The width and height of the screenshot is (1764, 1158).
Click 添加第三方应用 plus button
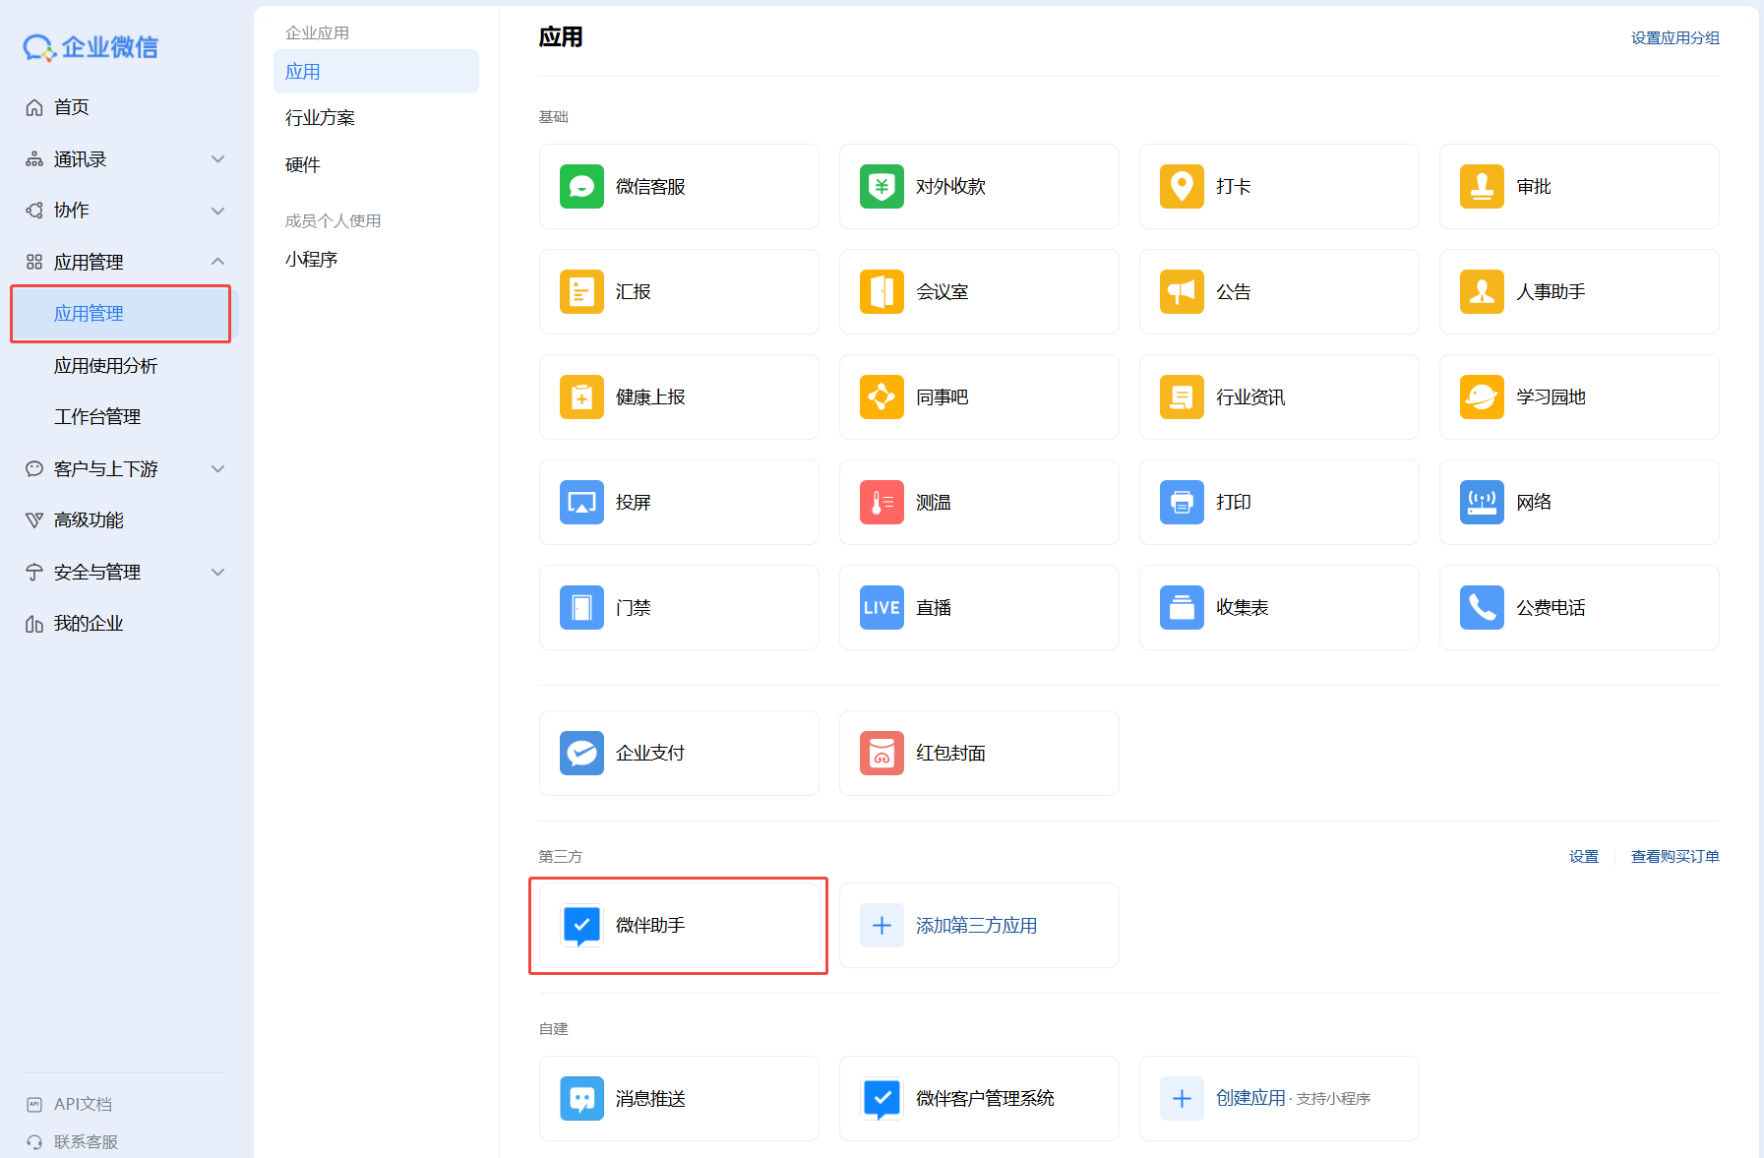pyautogui.click(x=882, y=926)
